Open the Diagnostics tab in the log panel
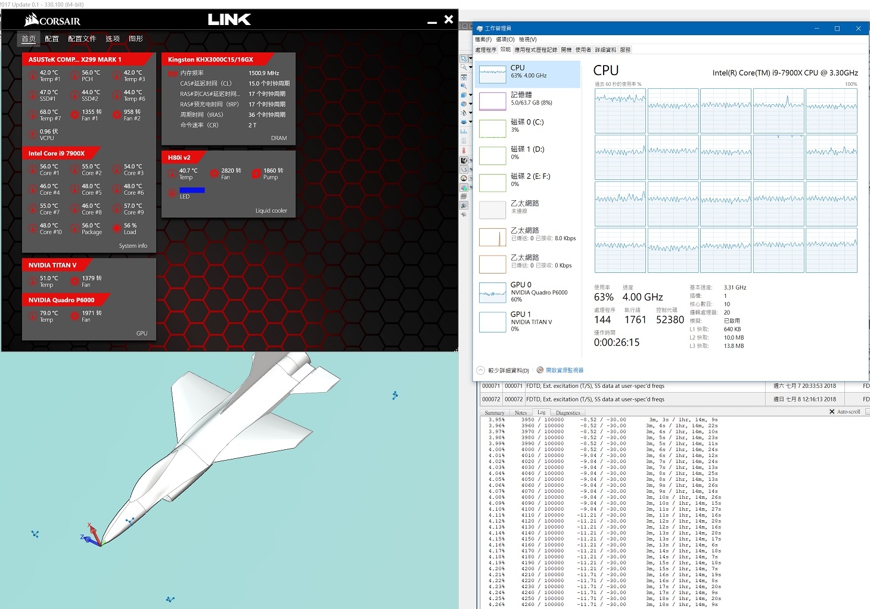870x609 pixels. pyautogui.click(x=568, y=412)
